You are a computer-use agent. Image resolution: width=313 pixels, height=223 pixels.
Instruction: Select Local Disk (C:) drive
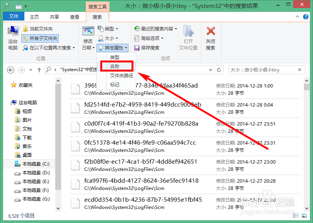29,164
